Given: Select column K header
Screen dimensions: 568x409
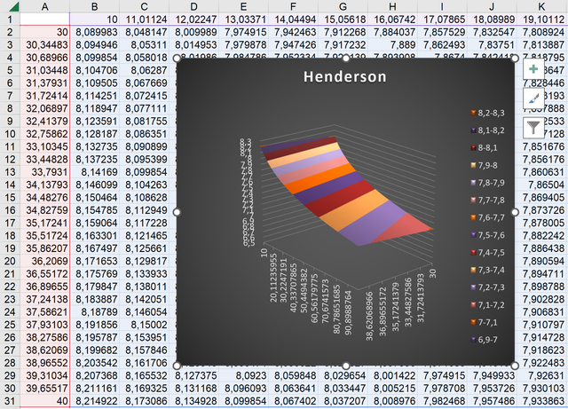Looking at the screenshot, I should coord(541,6).
